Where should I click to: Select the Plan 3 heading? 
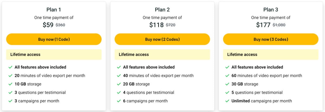271,10
